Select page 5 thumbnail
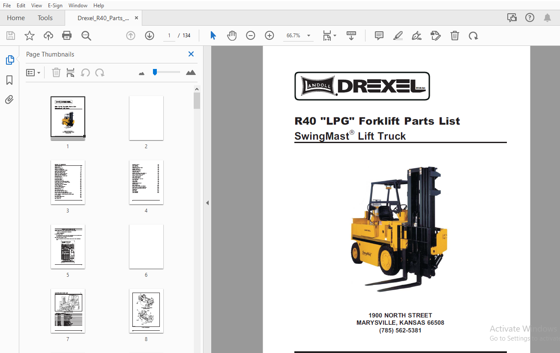Viewport: 560px width, 353px height. click(68, 246)
